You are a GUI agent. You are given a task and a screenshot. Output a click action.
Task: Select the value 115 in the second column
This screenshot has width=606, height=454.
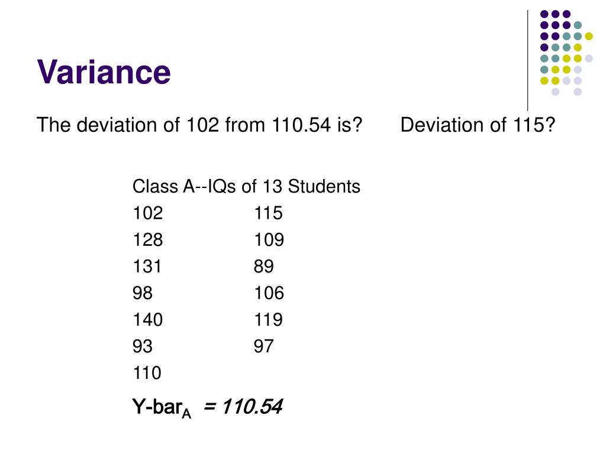point(268,213)
